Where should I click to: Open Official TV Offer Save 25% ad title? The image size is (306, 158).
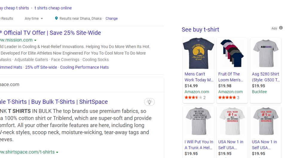52,33
